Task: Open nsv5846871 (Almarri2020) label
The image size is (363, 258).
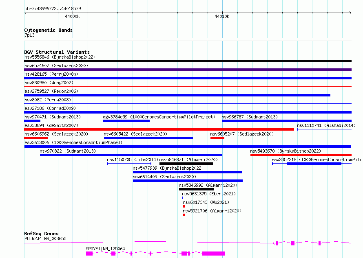Action: 188,160
